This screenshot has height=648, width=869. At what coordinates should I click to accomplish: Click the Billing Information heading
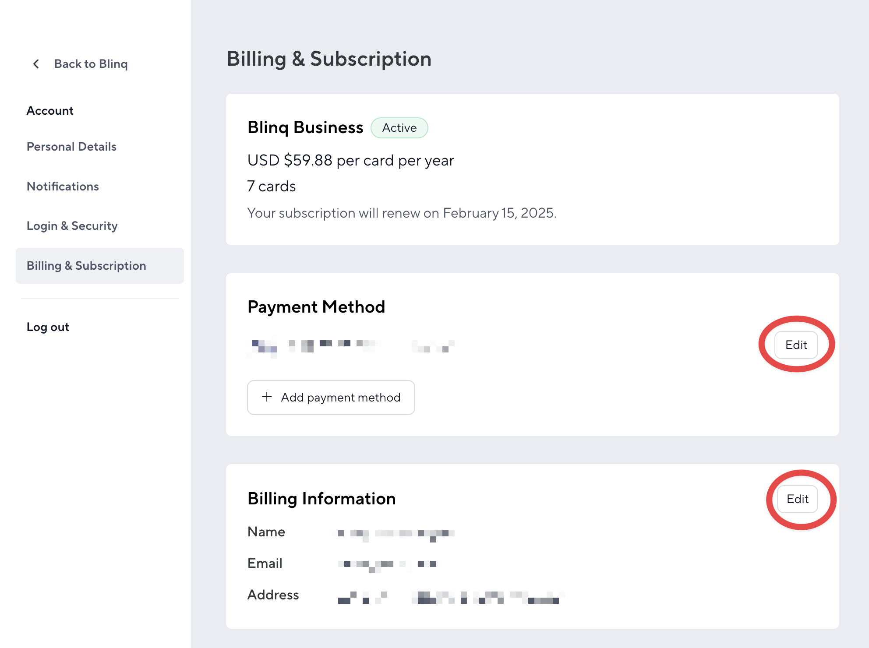coord(321,499)
